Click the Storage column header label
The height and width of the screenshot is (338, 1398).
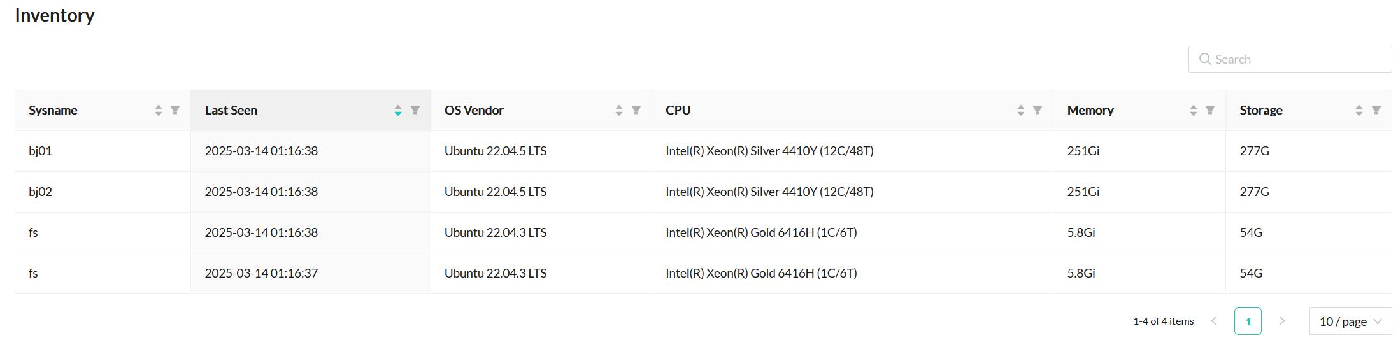[x=1261, y=110]
